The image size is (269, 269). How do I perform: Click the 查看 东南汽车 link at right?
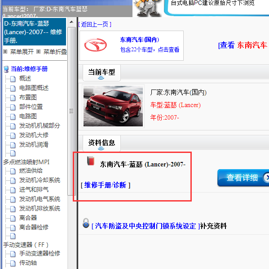243,45
